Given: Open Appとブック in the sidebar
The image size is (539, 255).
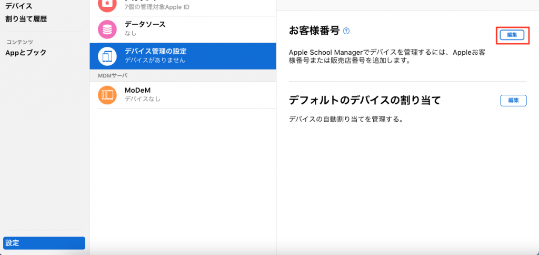Looking at the screenshot, I should click(x=26, y=53).
